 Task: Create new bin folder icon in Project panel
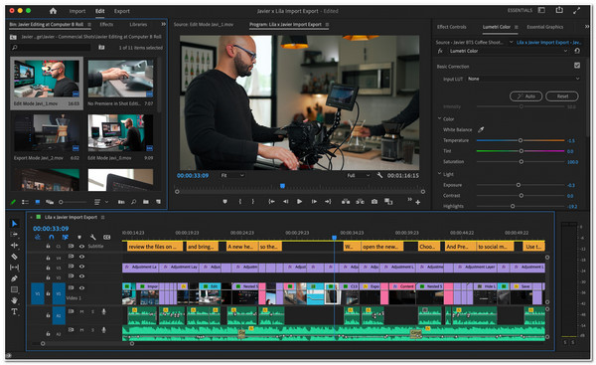146,202
